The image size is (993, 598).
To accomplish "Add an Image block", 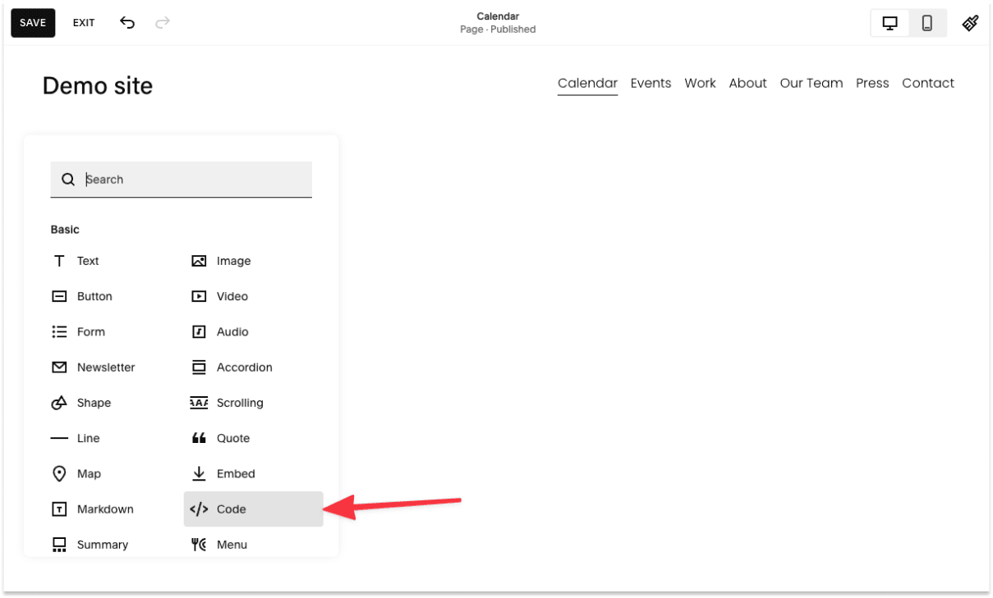I will click(x=232, y=261).
